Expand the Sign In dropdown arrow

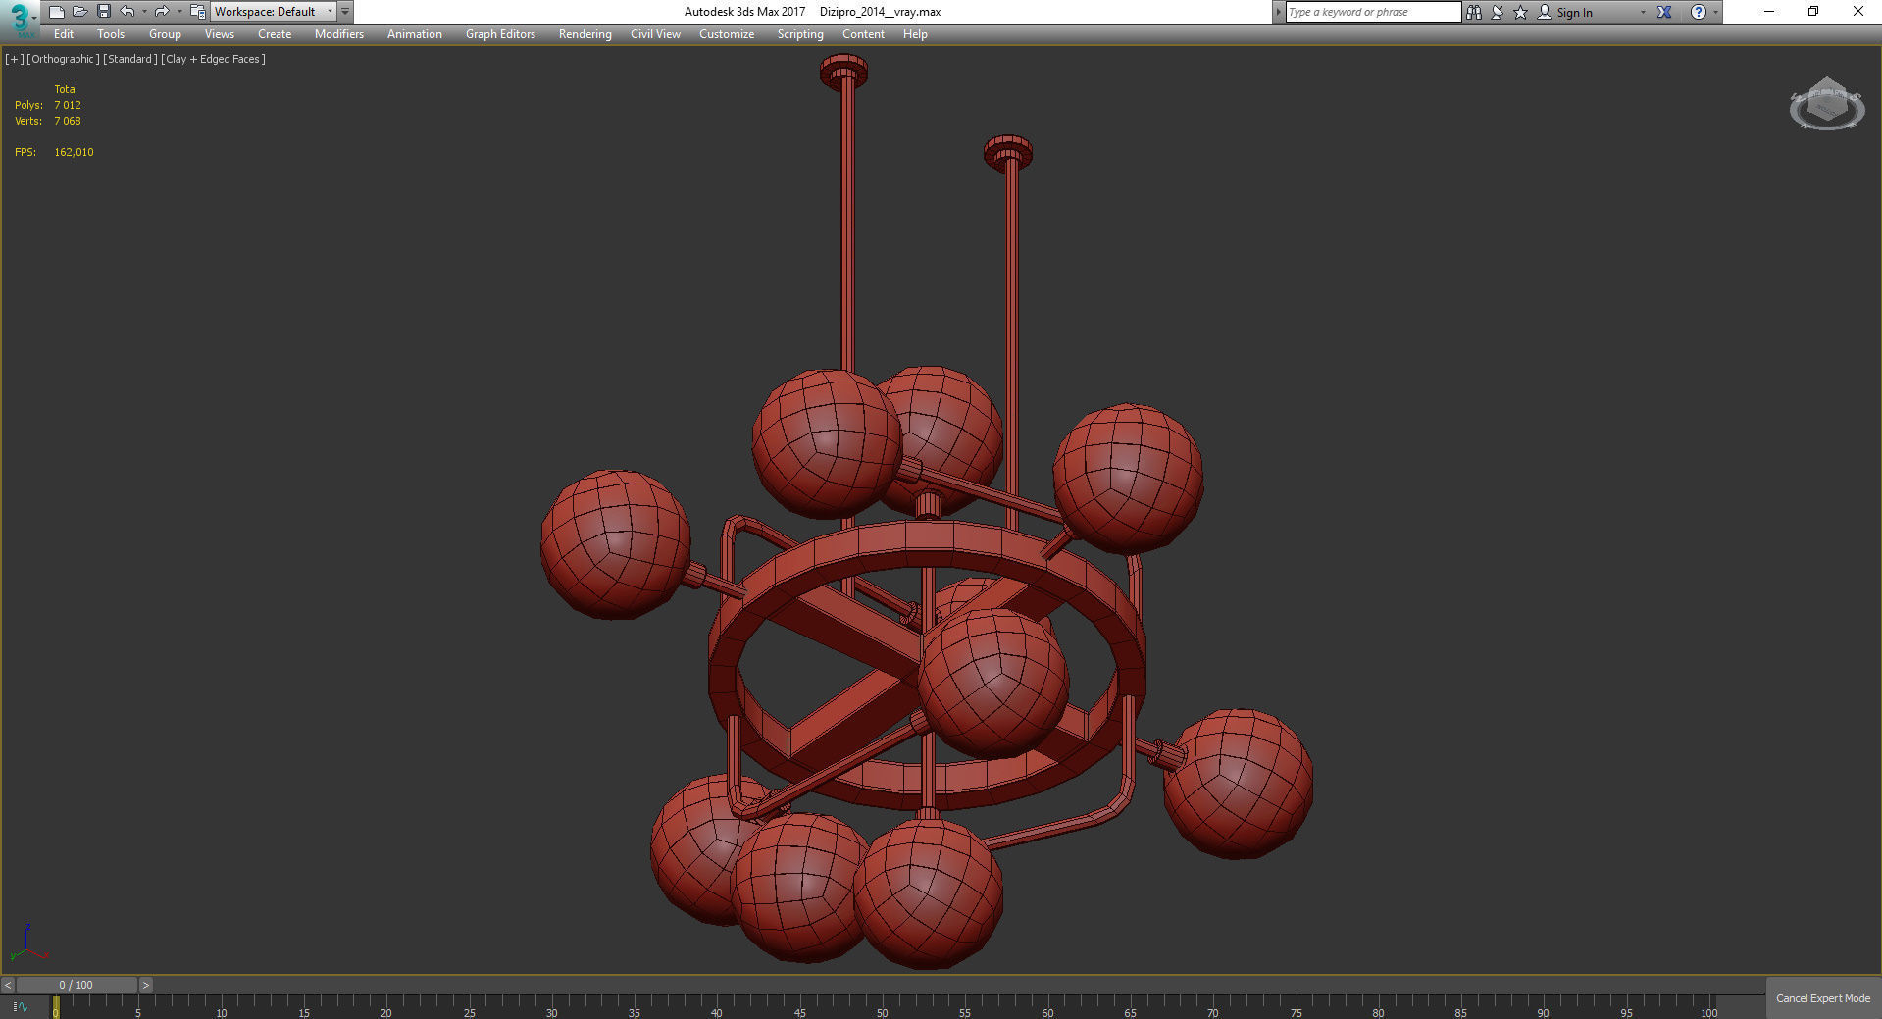pyautogui.click(x=1643, y=12)
